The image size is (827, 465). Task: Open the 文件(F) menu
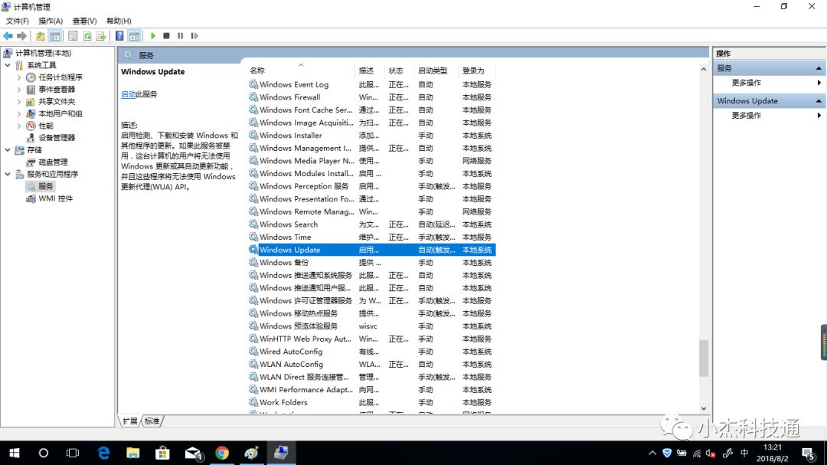pos(18,21)
